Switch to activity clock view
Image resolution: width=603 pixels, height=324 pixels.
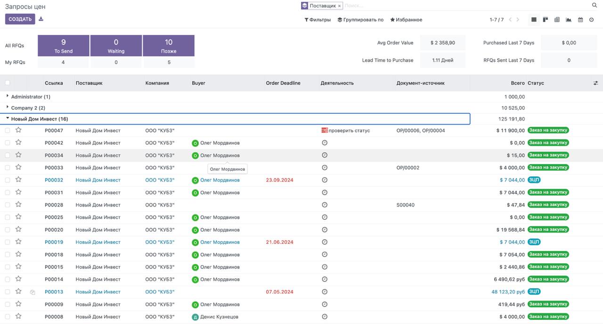(592, 20)
